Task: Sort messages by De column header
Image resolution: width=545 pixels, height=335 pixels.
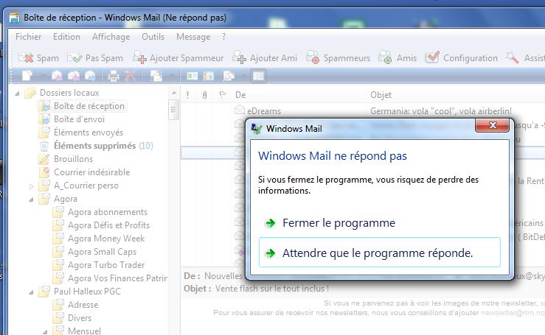Action: pos(298,95)
